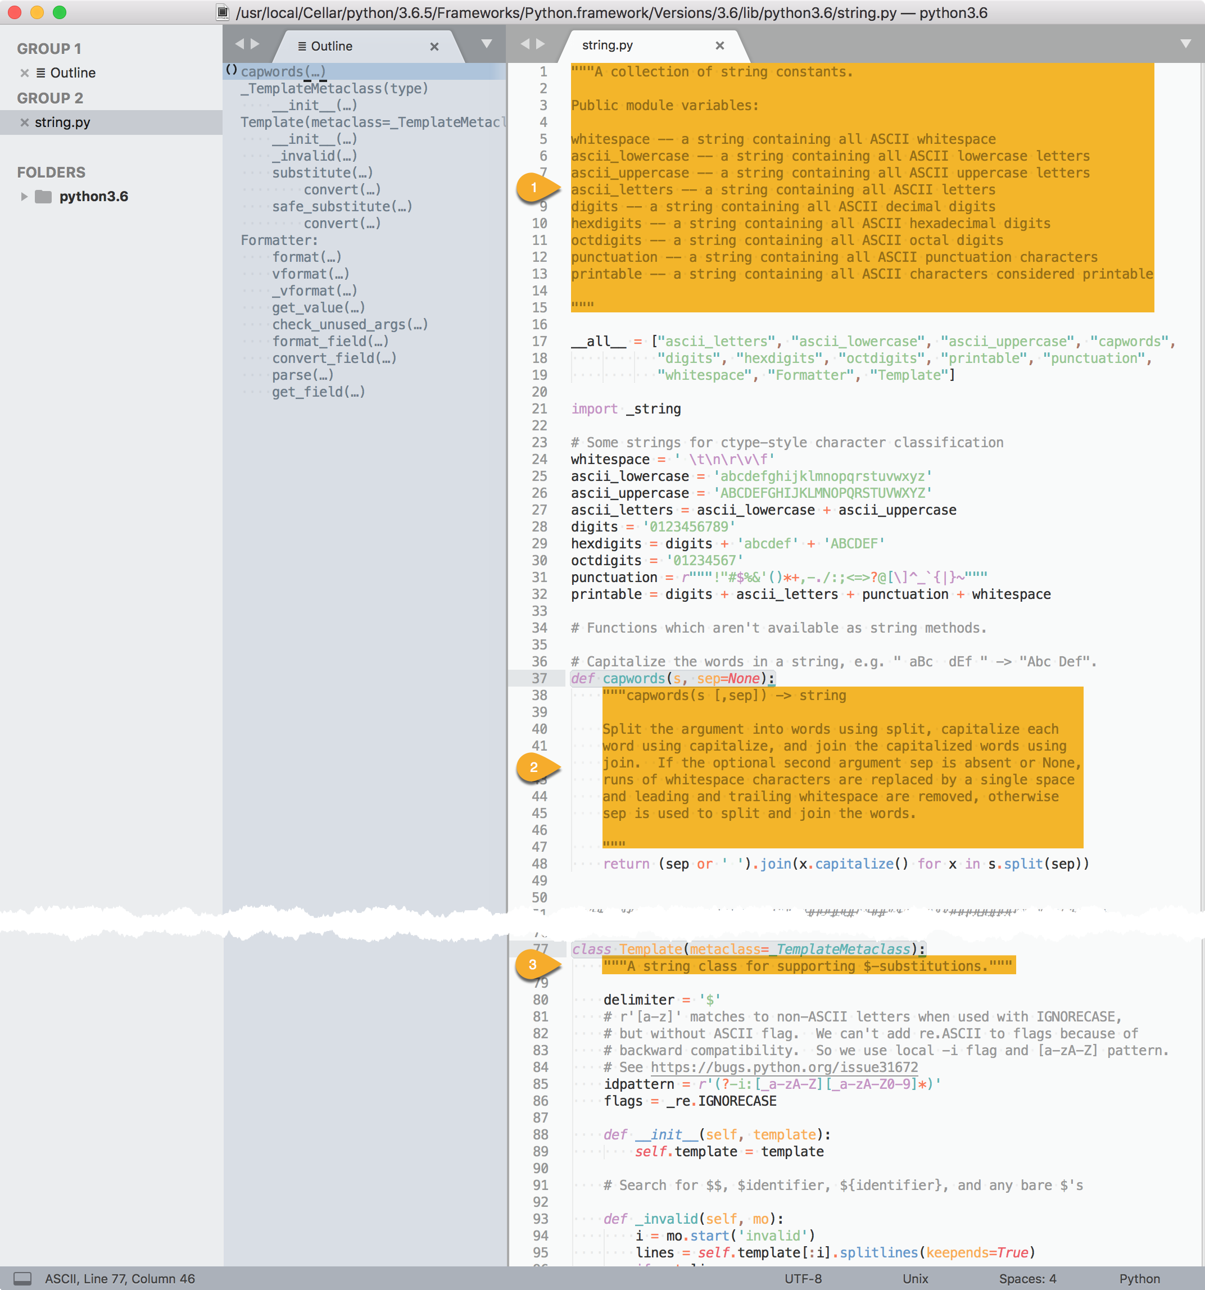Close Outline in Group 1 sidebar

point(25,72)
